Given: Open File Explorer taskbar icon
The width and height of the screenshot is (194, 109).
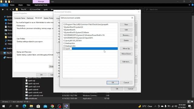Looking at the screenshot, I should [x=31, y=106].
